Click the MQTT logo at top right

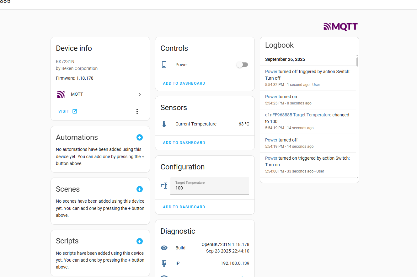340,27
